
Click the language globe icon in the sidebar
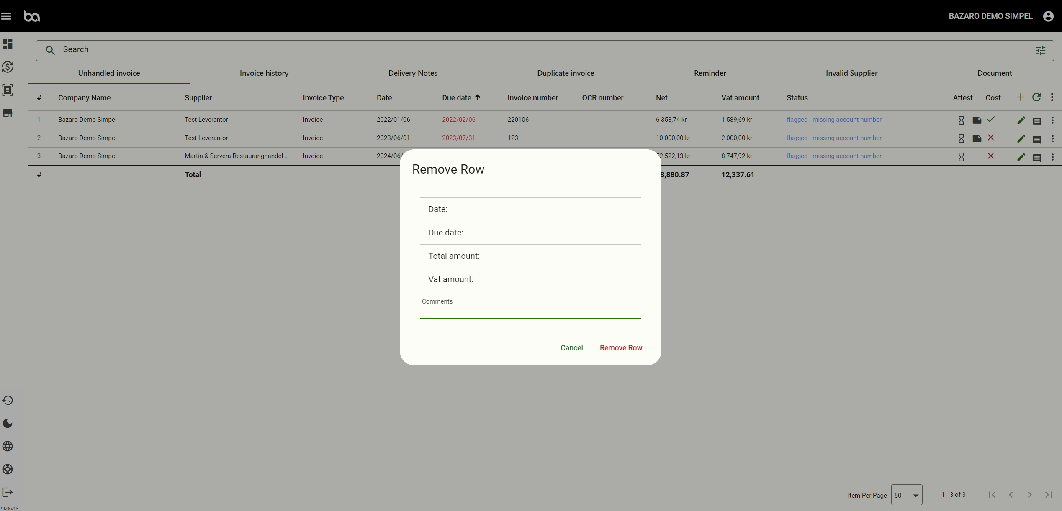[8, 446]
